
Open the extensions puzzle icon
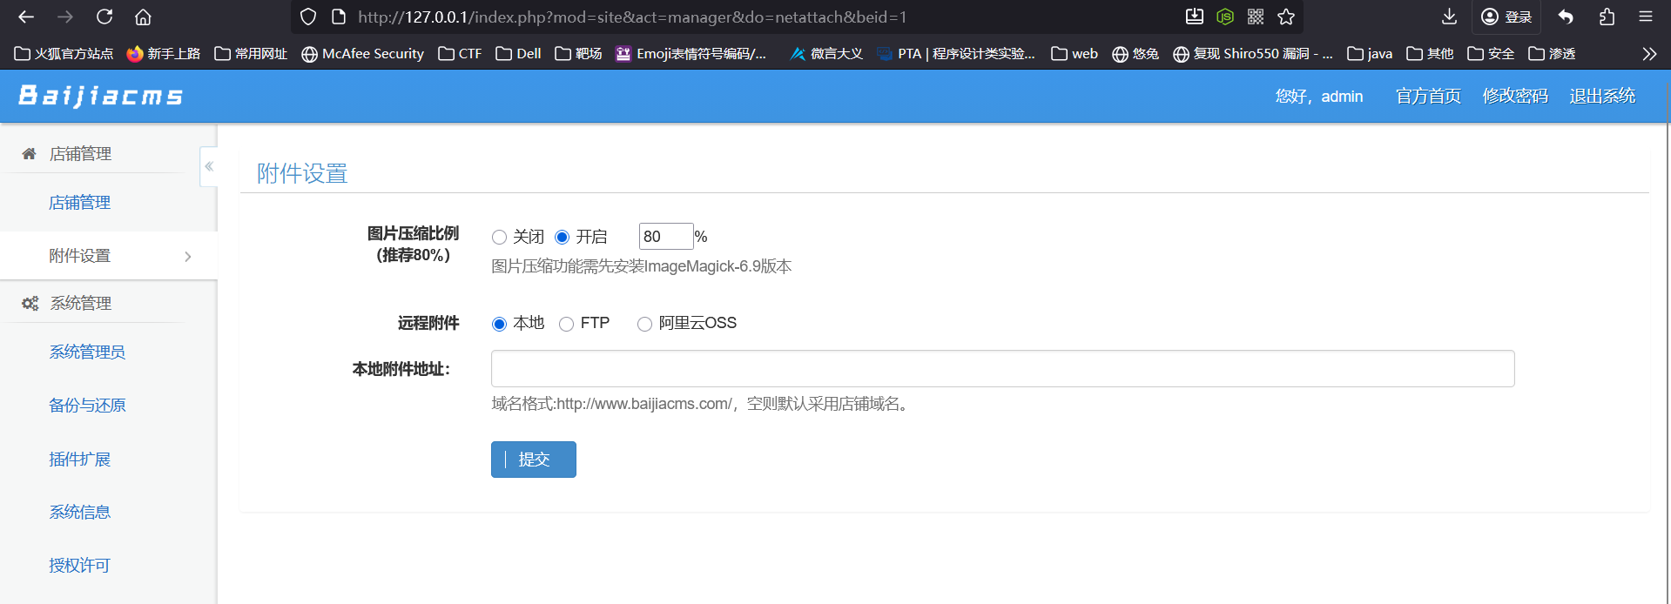click(1607, 17)
